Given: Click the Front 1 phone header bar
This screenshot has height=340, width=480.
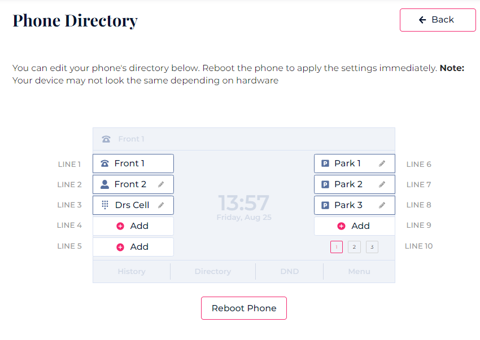Looking at the screenshot, I should tap(243, 139).
